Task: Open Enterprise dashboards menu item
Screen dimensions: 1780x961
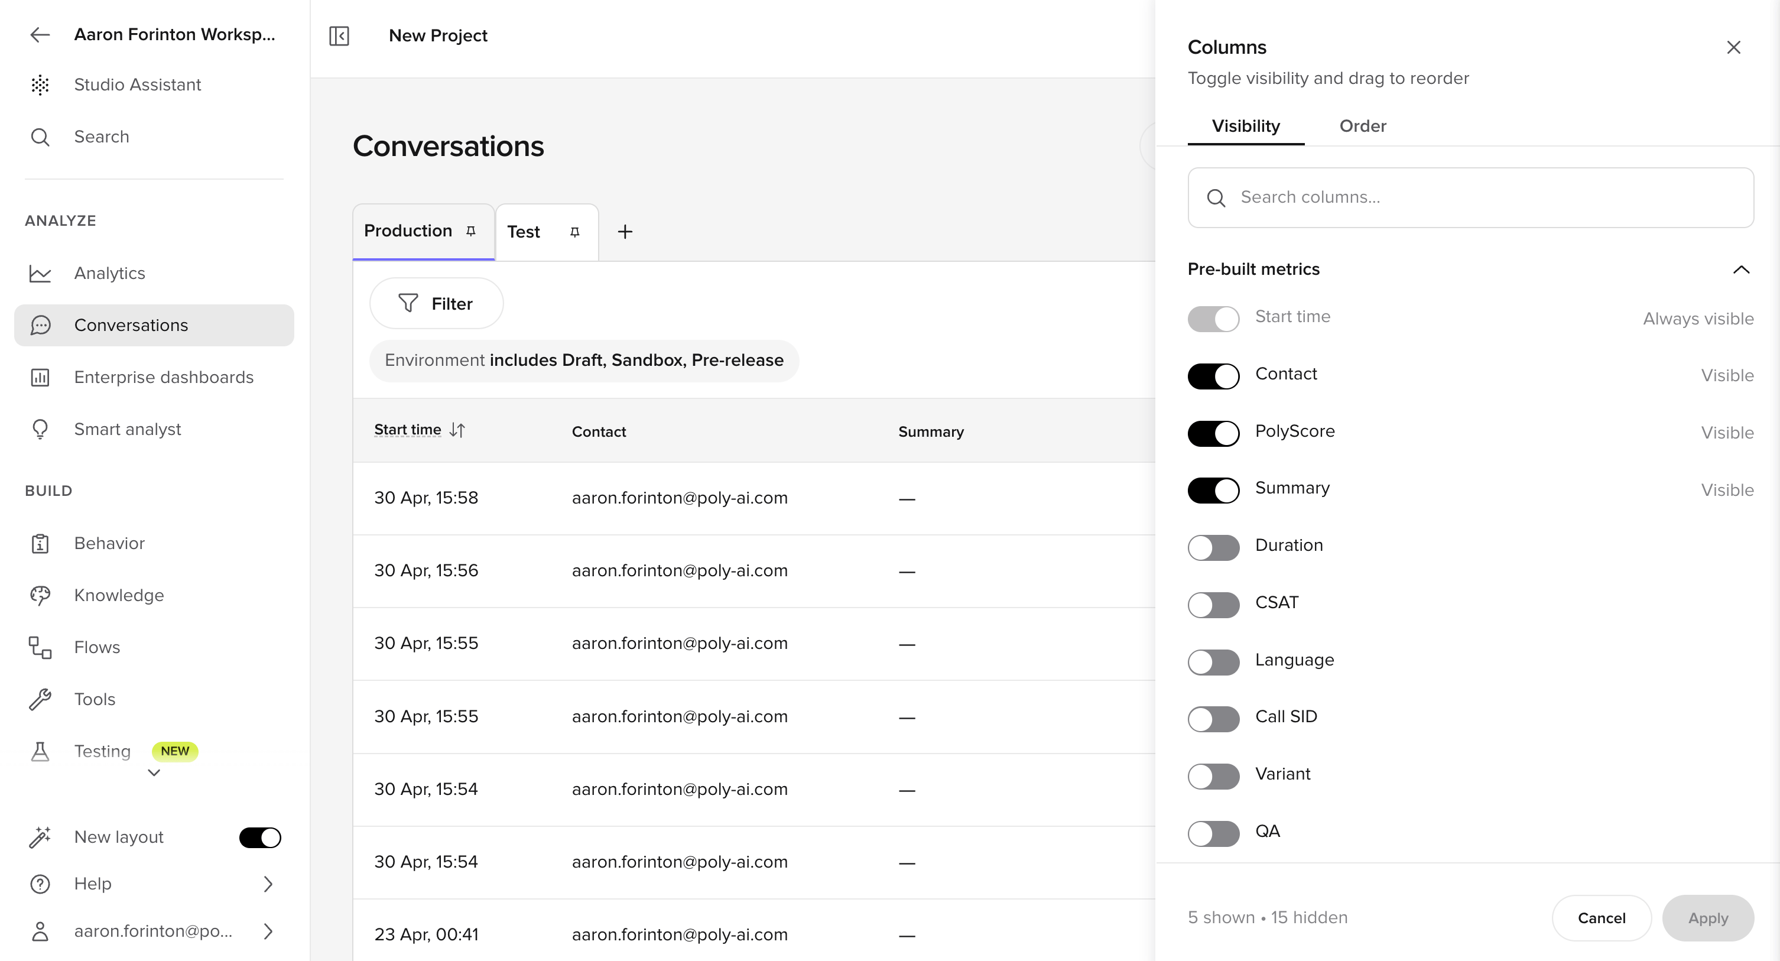Action: coord(154,377)
